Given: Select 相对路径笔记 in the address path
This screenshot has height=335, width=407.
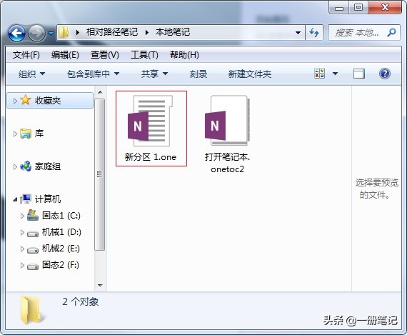Looking at the screenshot, I should pos(112,32).
